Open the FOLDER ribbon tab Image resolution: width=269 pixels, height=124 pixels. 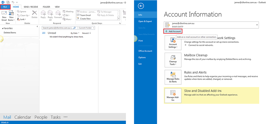click(47, 7)
